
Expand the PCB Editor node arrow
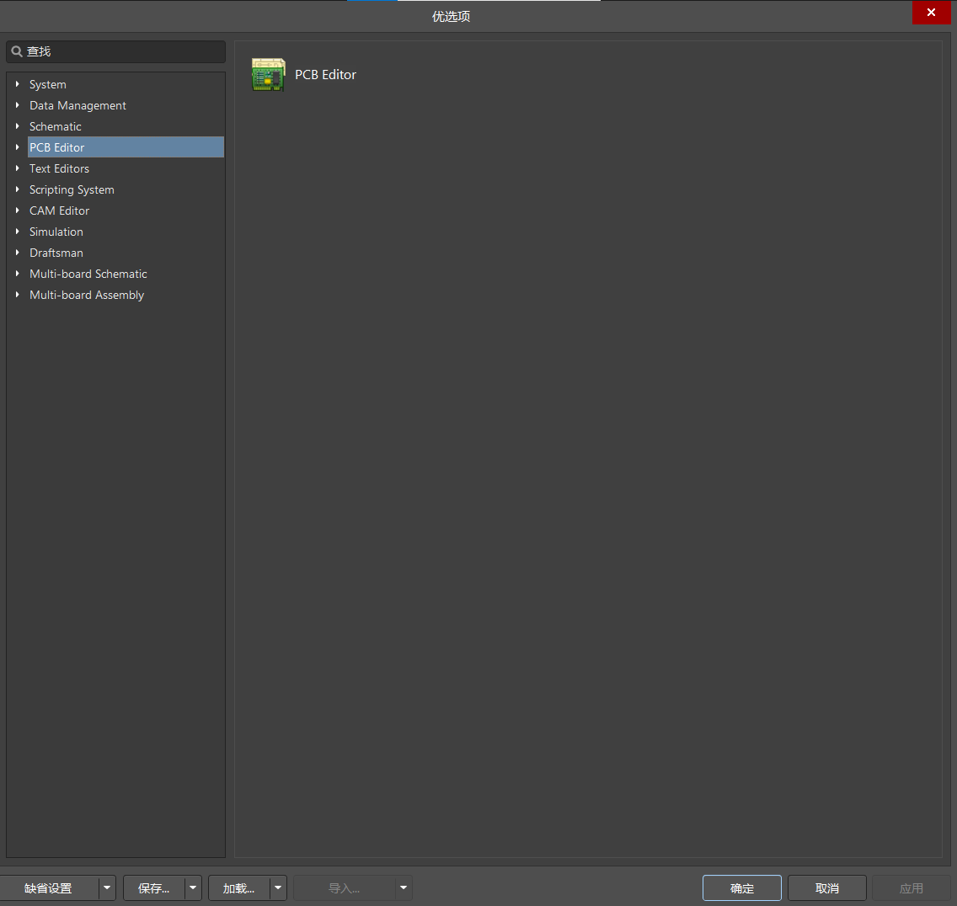17,147
